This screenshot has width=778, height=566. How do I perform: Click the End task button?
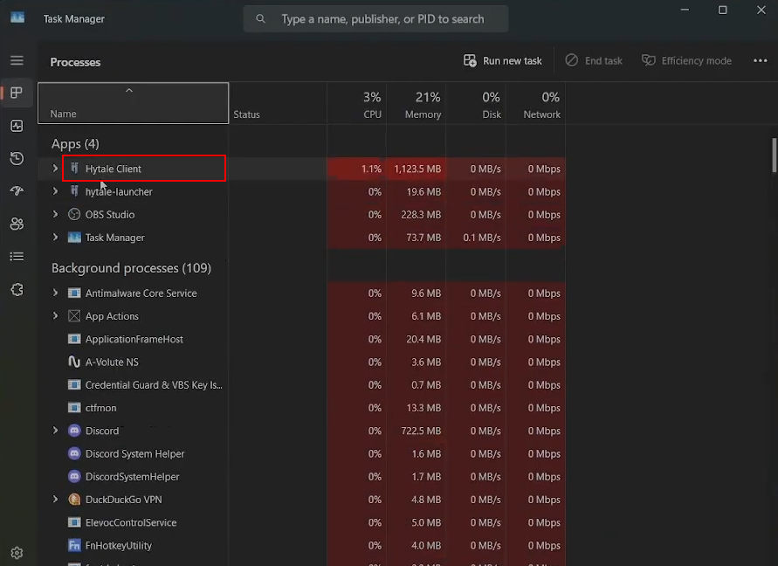tap(594, 61)
